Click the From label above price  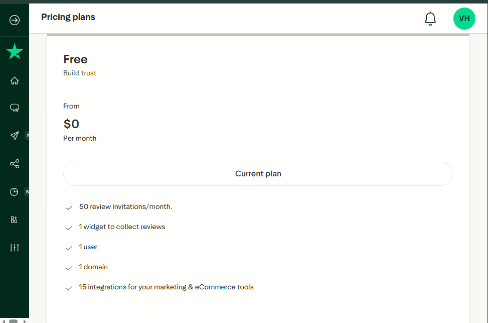coord(71,106)
